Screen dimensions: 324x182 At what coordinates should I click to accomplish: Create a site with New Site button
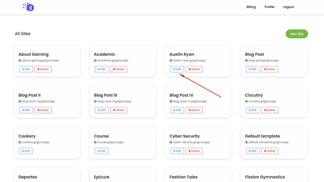click(297, 34)
